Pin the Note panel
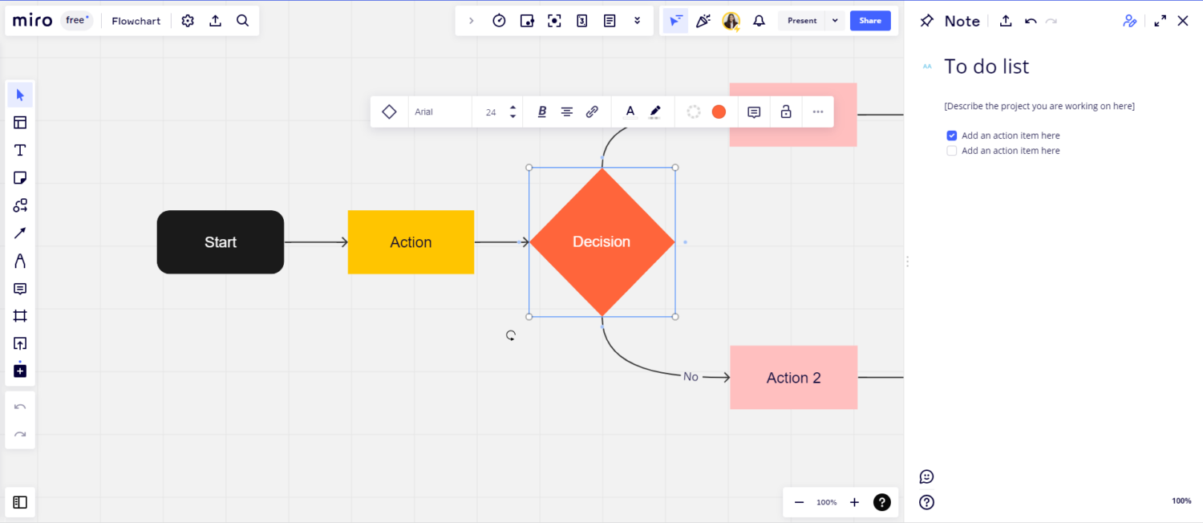The height and width of the screenshot is (523, 1203). click(x=927, y=21)
